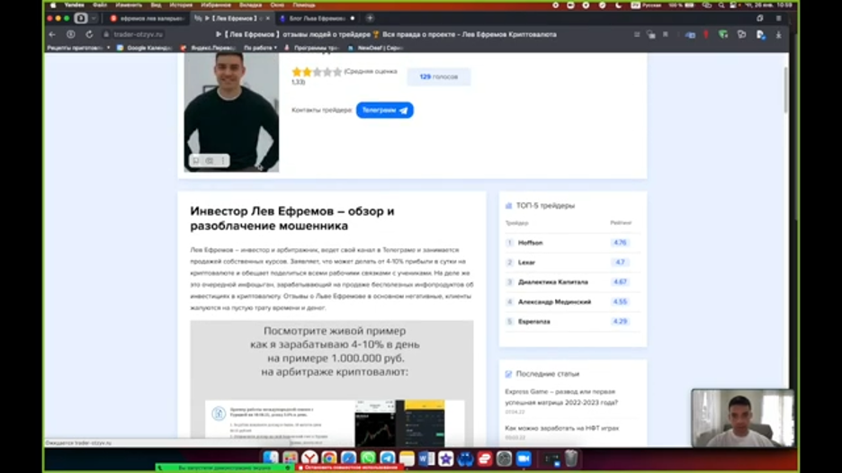Open Spotlight search in menu bar
The width and height of the screenshot is (842, 473).
(x=721, y=4)
